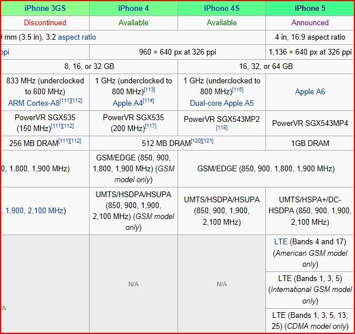Click 'N/A' in iPhone 4 column
The image size is (355, 334).
pyautogui.click(x=133, y=284)
